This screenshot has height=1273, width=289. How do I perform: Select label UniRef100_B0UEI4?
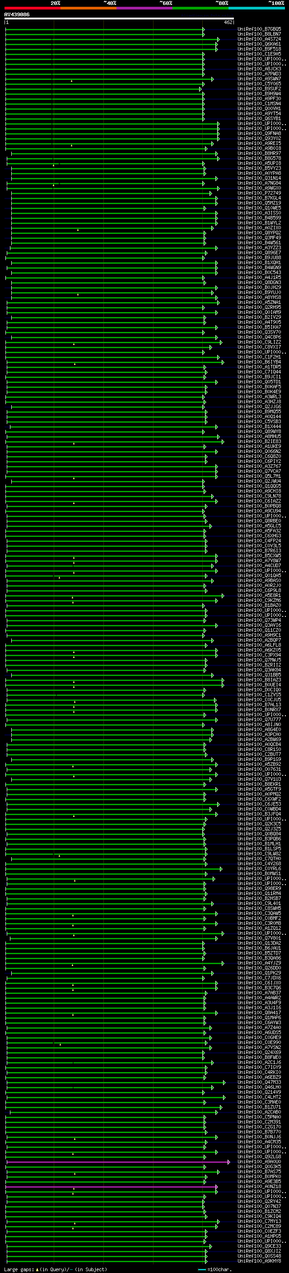pos(259,685)
